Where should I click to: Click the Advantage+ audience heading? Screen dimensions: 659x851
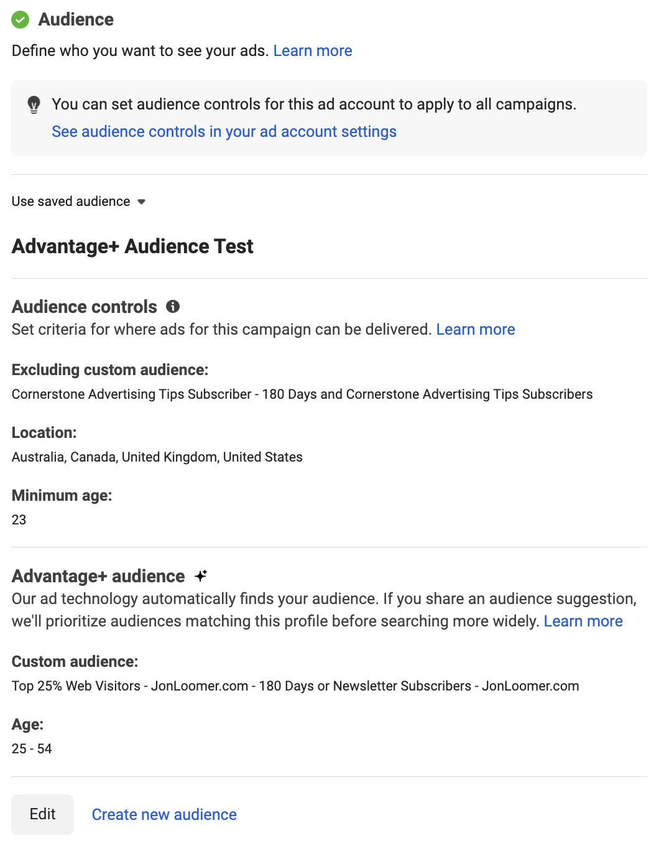98,576
